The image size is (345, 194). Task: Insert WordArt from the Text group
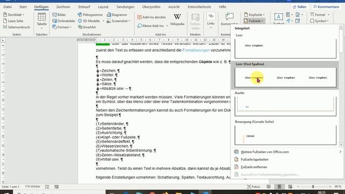(x=288, y=21)
